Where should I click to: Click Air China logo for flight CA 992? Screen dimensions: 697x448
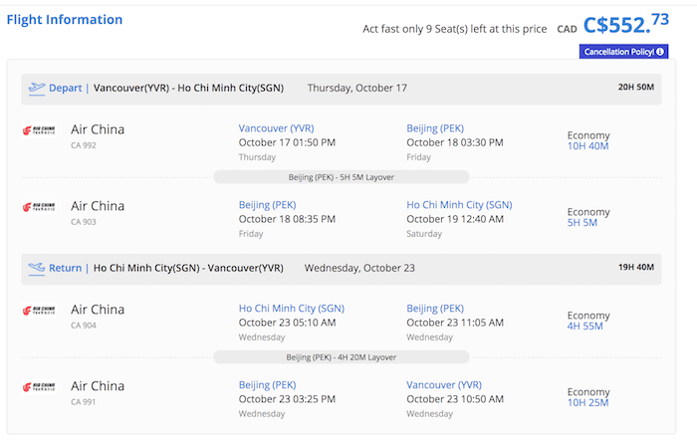click(x=39, y=130)
